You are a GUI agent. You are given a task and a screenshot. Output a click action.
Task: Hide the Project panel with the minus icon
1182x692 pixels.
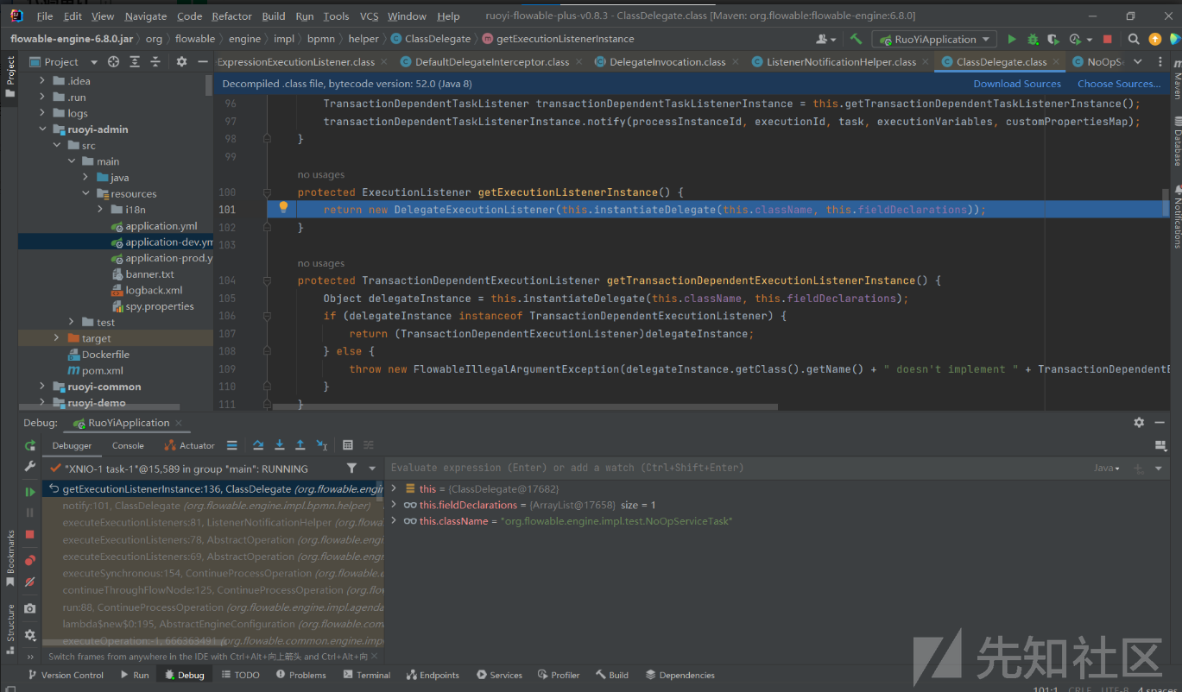coord(203,61)
